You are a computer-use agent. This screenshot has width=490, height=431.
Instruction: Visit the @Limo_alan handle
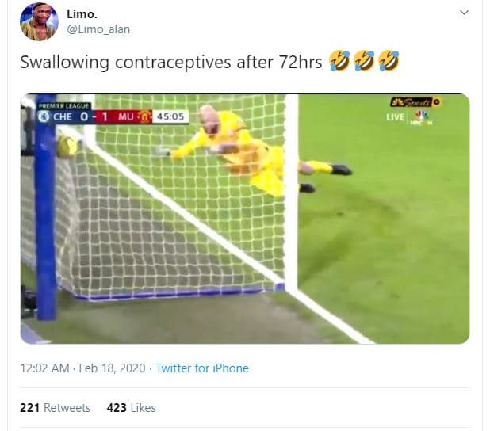tap(98, 29)
